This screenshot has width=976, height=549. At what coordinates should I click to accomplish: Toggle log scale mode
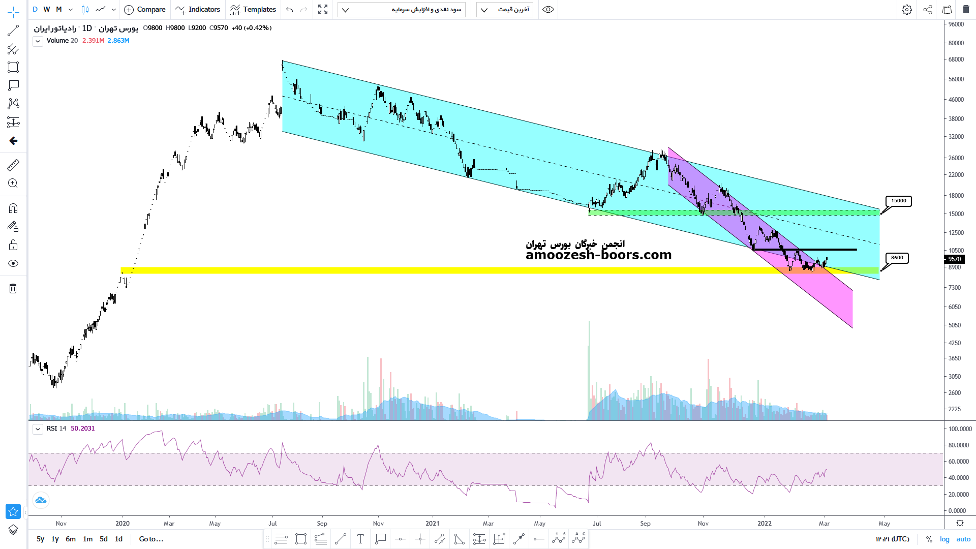pyautogui.click(x=944, y=539)
